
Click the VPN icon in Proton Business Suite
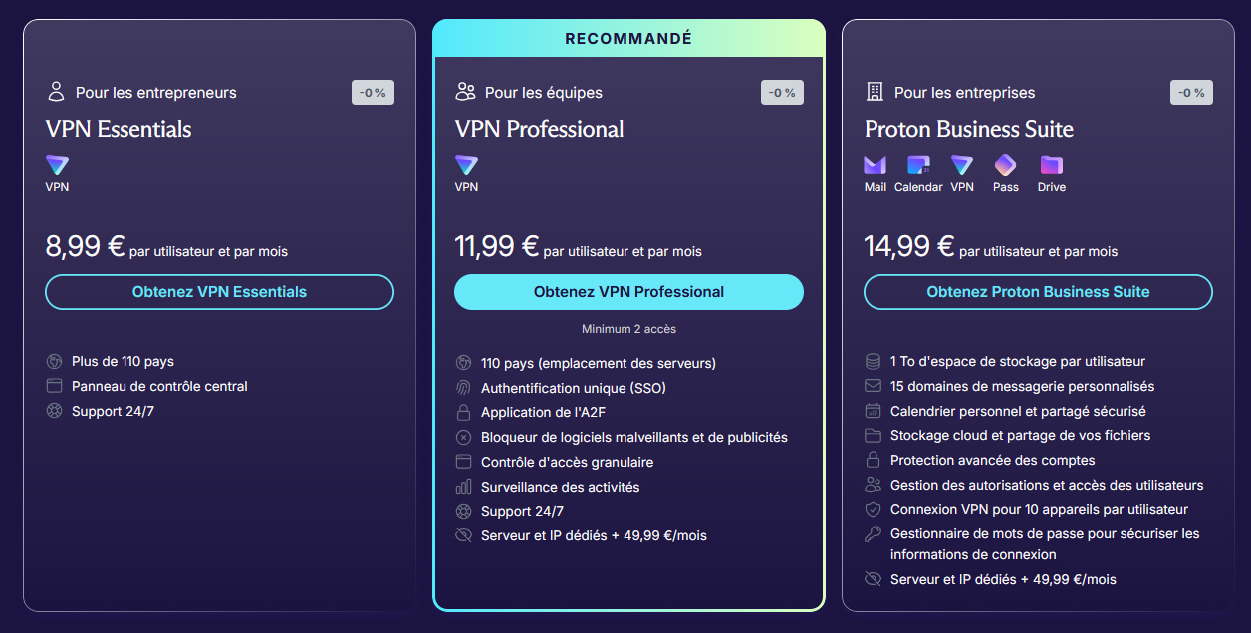[961, 165]
